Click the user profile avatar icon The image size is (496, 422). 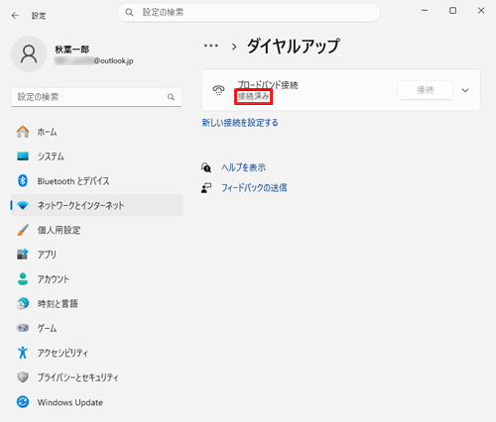click(x=29, y=54)
